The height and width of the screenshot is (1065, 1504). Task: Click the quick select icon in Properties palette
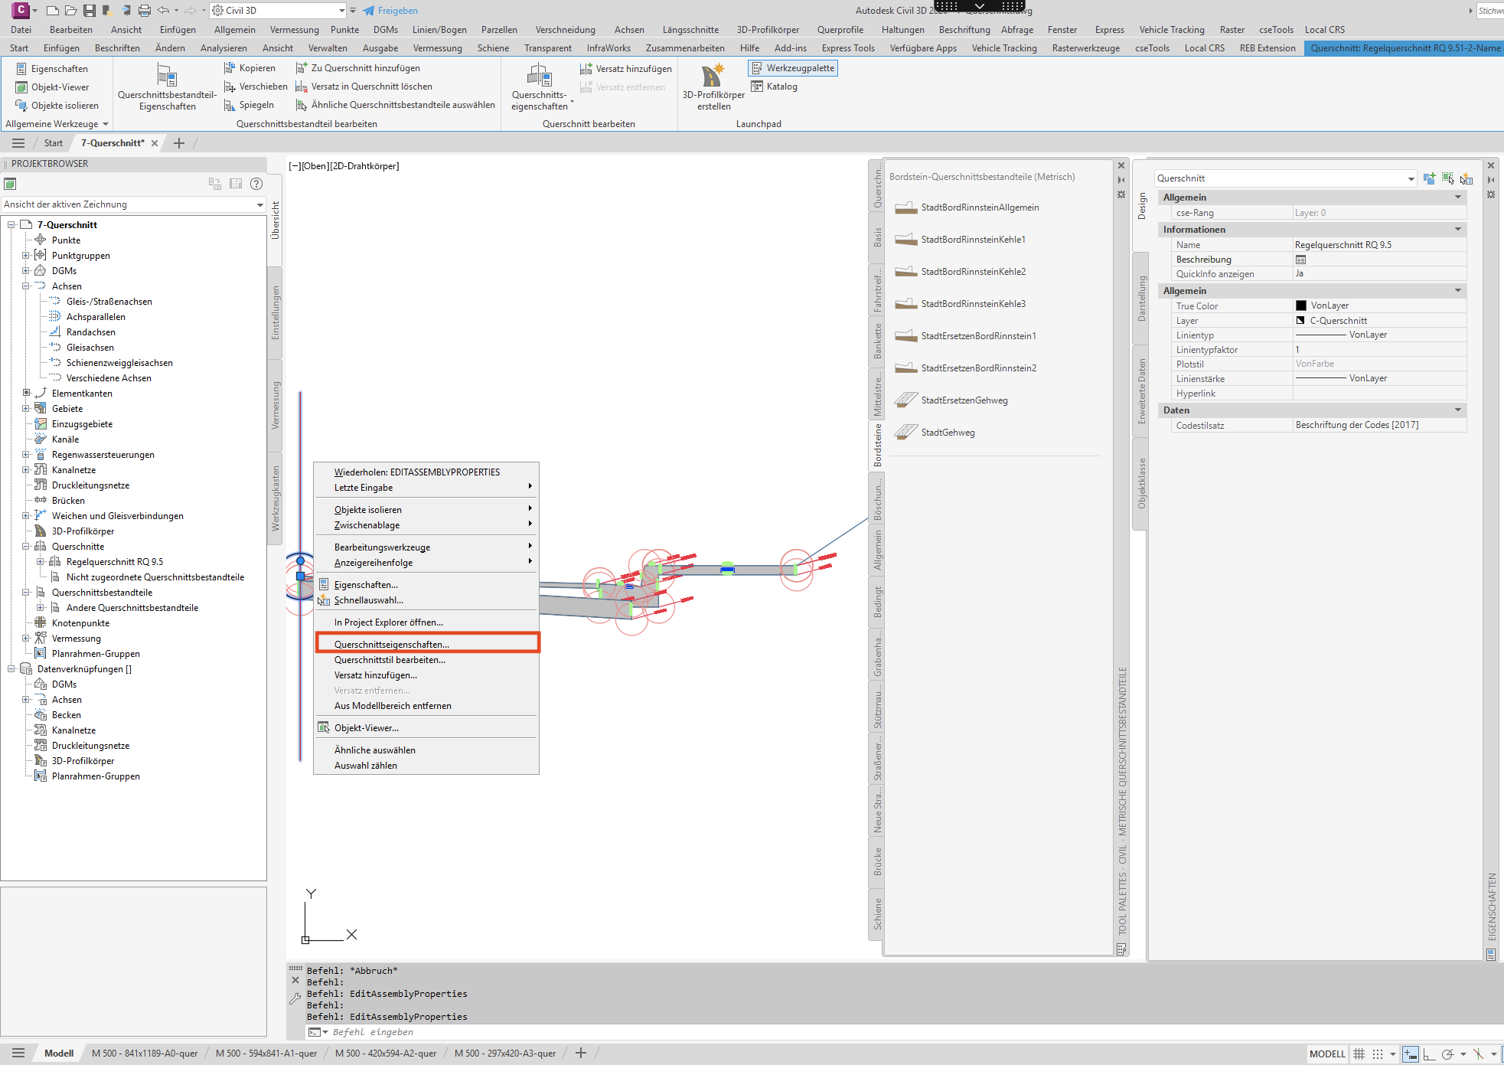tap(1466, 178)
